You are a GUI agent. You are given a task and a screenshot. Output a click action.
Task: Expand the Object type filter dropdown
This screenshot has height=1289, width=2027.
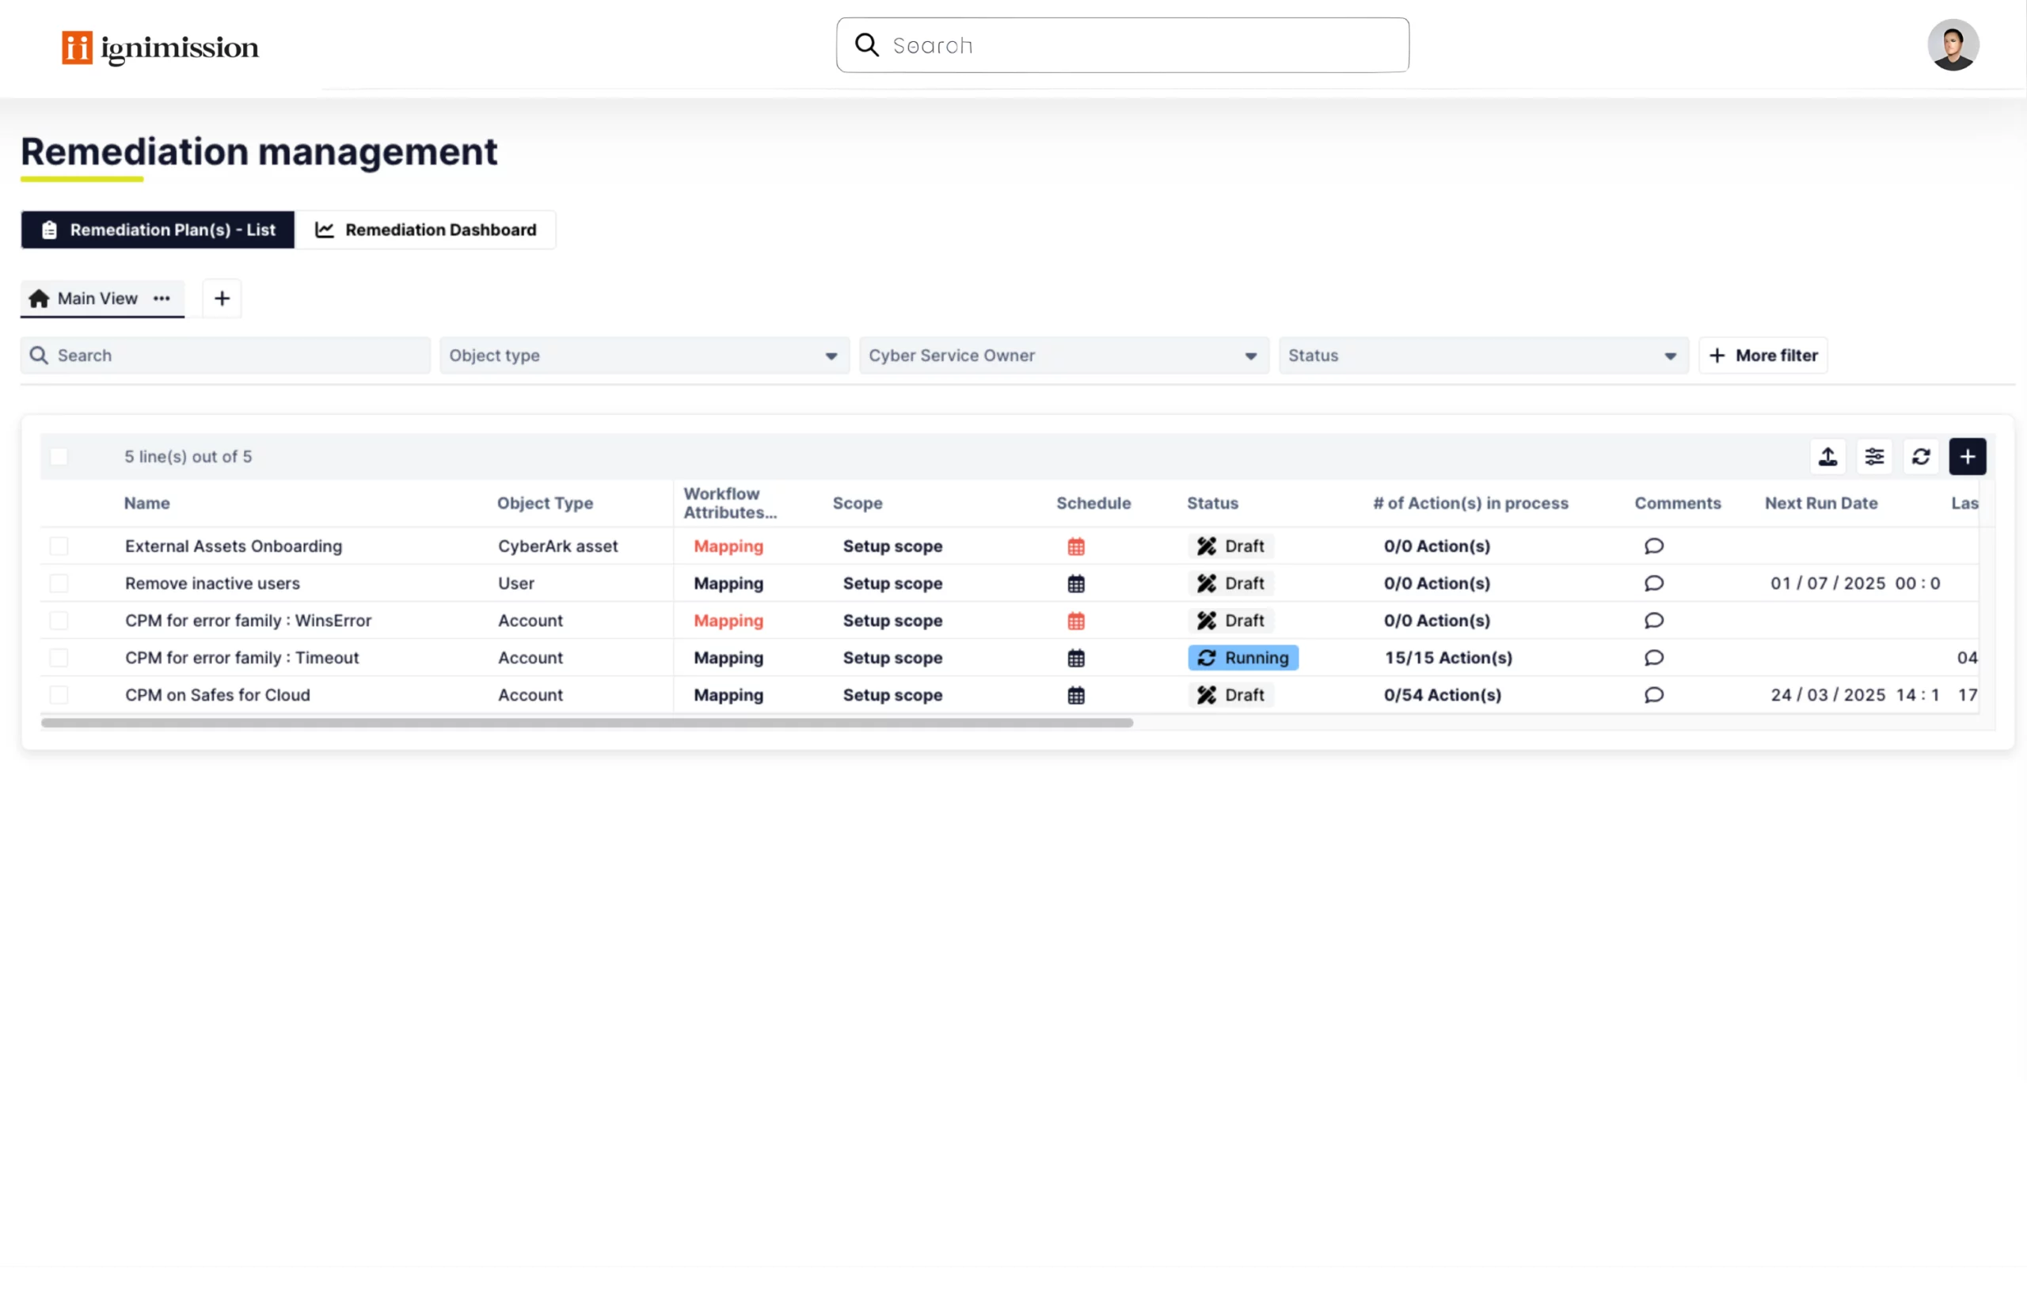click(644, 356)
